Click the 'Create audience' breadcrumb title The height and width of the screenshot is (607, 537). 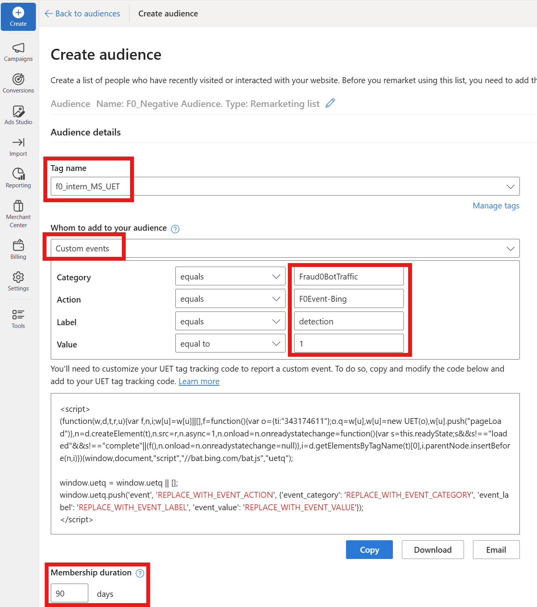pos(168,14)
